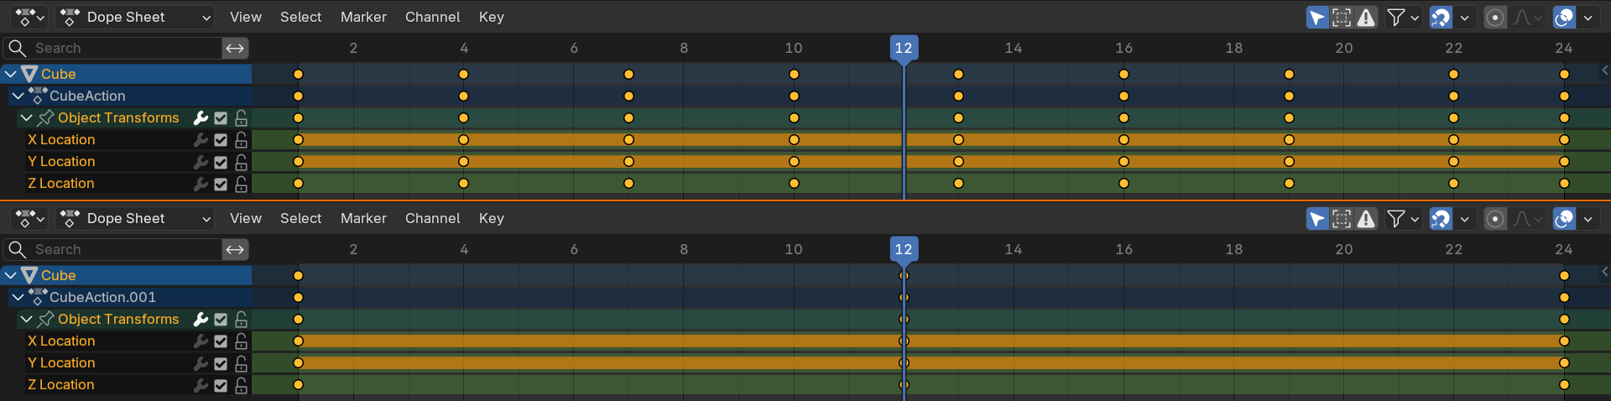This screenshot has width=1611, height=401.
Task: Click the Search field in CubeAction editor
Action: pyautogui.click(x=112, y=48)
